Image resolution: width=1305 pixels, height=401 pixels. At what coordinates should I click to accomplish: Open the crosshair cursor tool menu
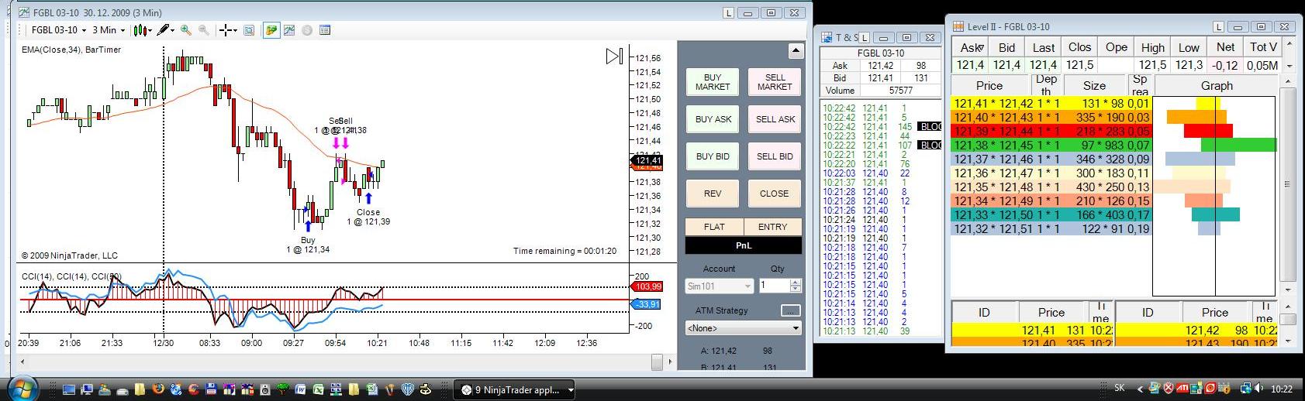click(228, 30)
